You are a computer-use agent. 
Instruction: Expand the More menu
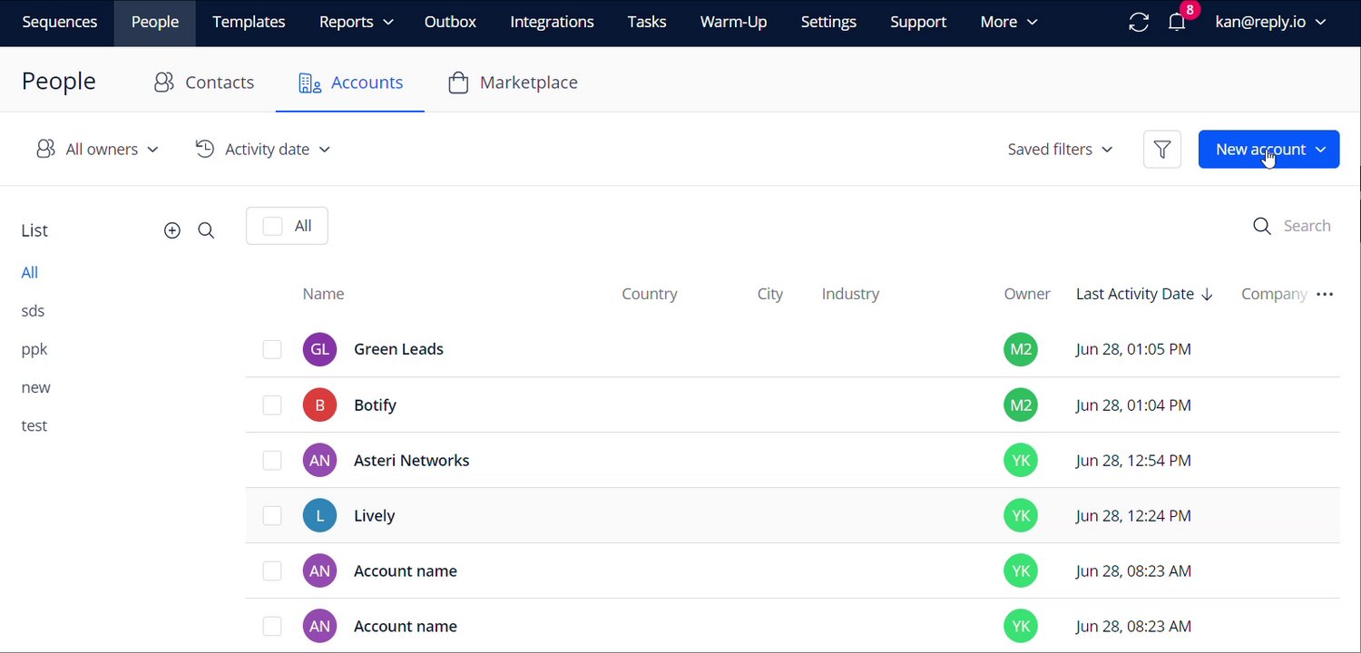1009,23
